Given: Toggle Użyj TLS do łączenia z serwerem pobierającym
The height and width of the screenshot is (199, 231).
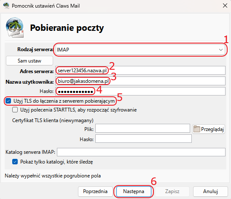Looking at the screenshot, I should click(8, 101).
